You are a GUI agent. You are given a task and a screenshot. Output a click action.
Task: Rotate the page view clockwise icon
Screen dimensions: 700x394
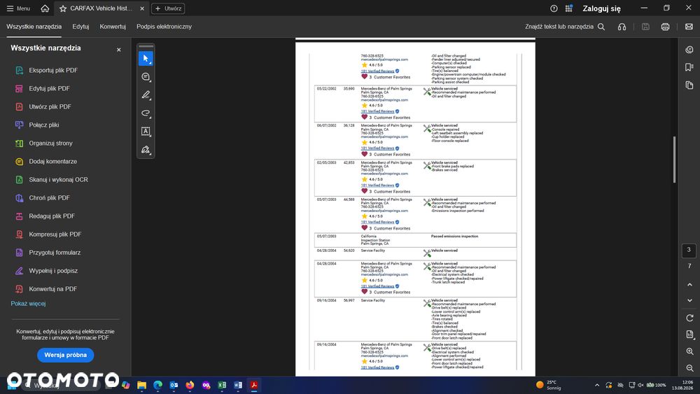point(689,318)
